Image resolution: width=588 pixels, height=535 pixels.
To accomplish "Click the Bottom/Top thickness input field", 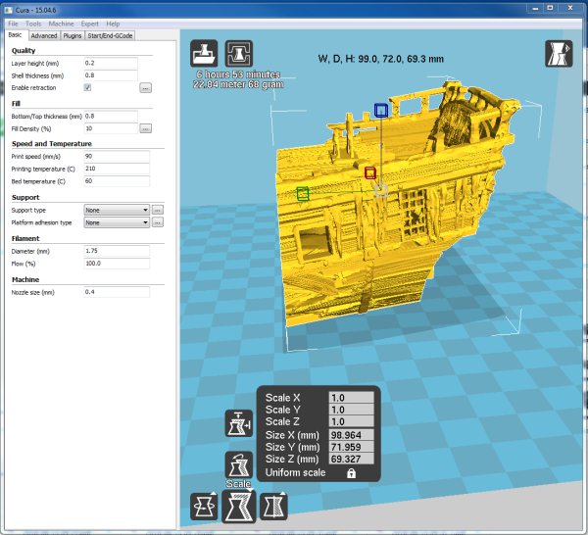I will tap(111, 117).
